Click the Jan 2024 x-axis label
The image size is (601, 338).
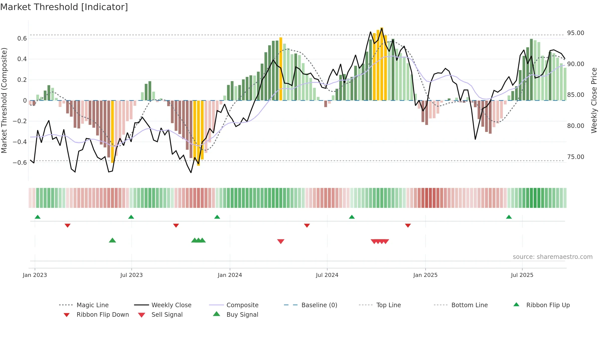tap(230, 275)
